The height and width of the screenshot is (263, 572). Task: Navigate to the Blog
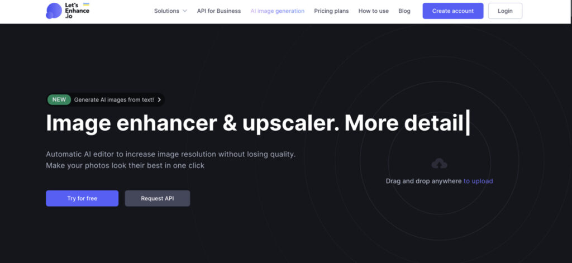404,11
